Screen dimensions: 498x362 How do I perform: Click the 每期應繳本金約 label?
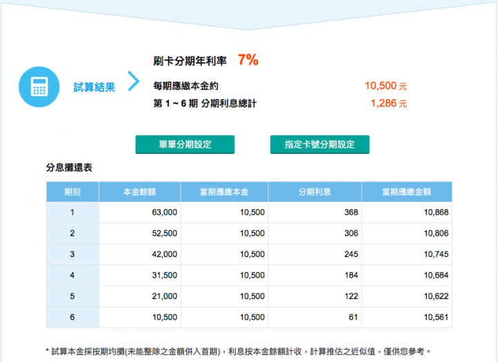point(186,86)
